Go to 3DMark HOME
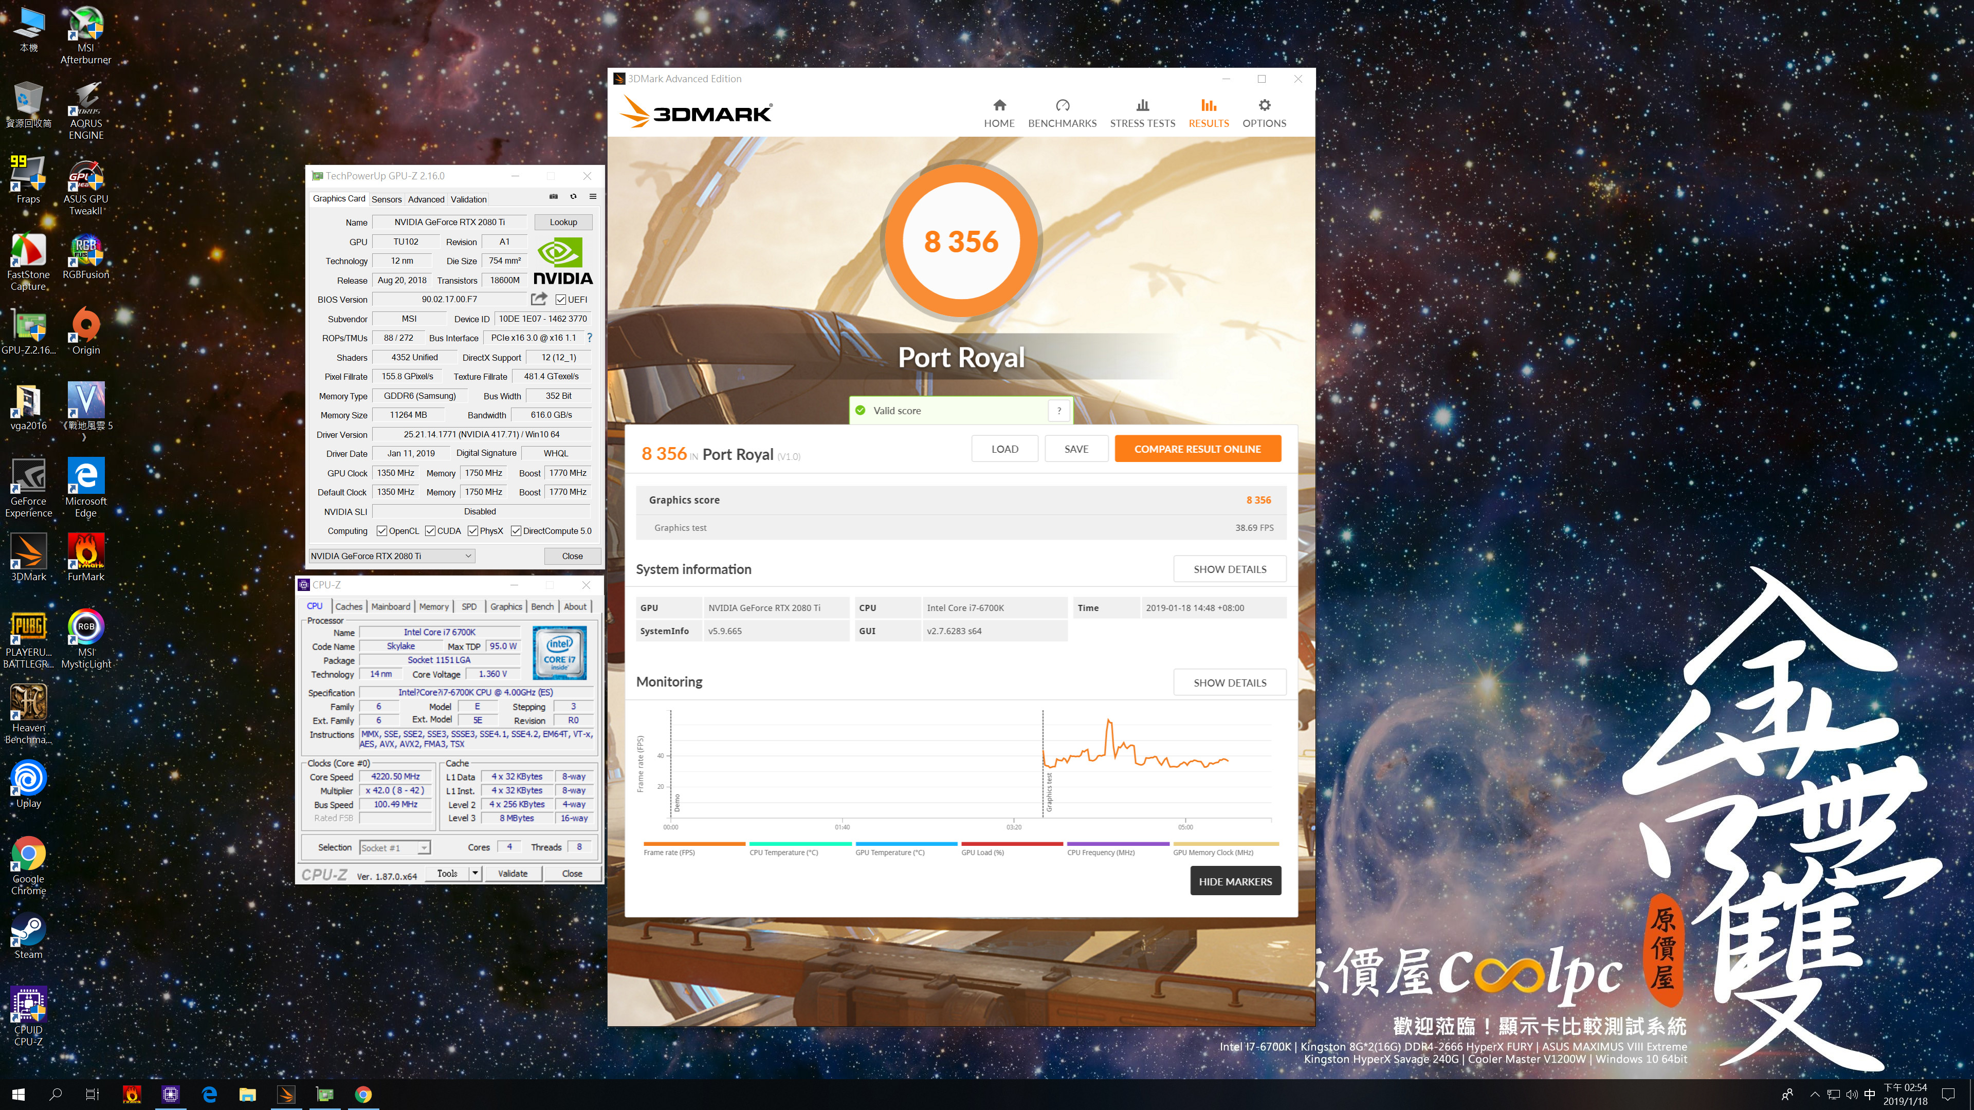Viewport: 1974px width, 1110px height. [x=999, y=114]
